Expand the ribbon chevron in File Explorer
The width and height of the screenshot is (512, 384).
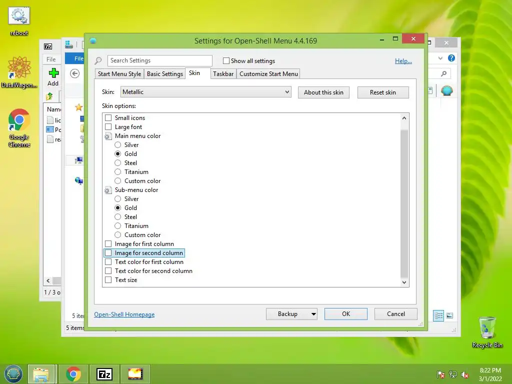pos(440,58)
